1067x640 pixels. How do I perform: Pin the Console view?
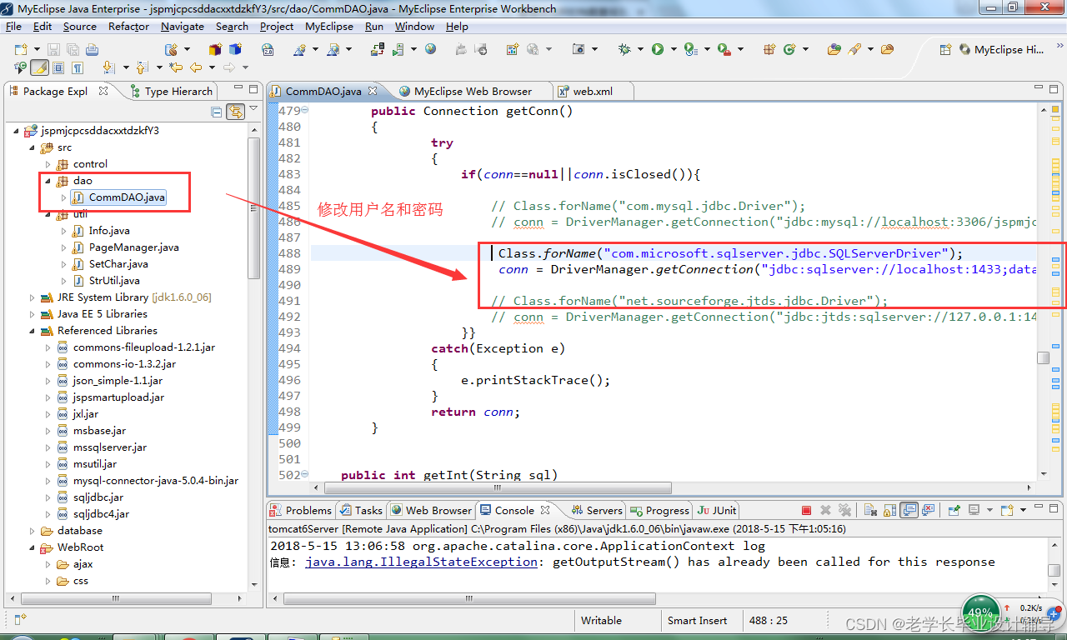point(954,509)
